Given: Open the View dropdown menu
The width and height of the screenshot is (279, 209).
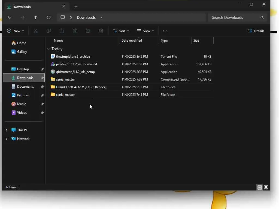Looking at the screenshot, I should [145, 31].
